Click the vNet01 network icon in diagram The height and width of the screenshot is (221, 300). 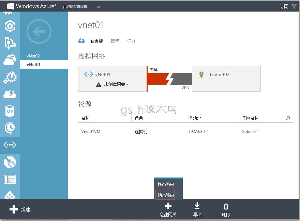(89, 74)
